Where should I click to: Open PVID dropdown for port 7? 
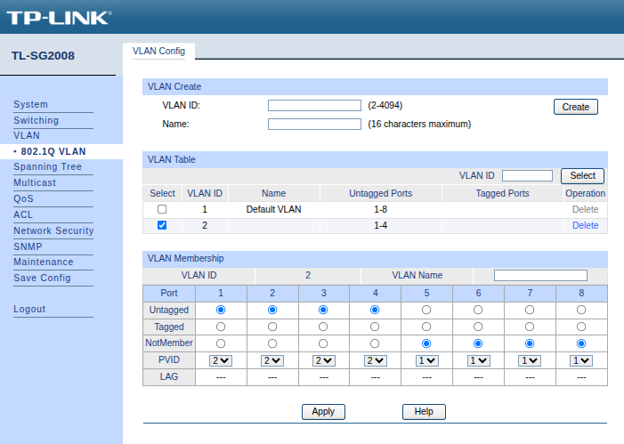(x=530, y=360)
